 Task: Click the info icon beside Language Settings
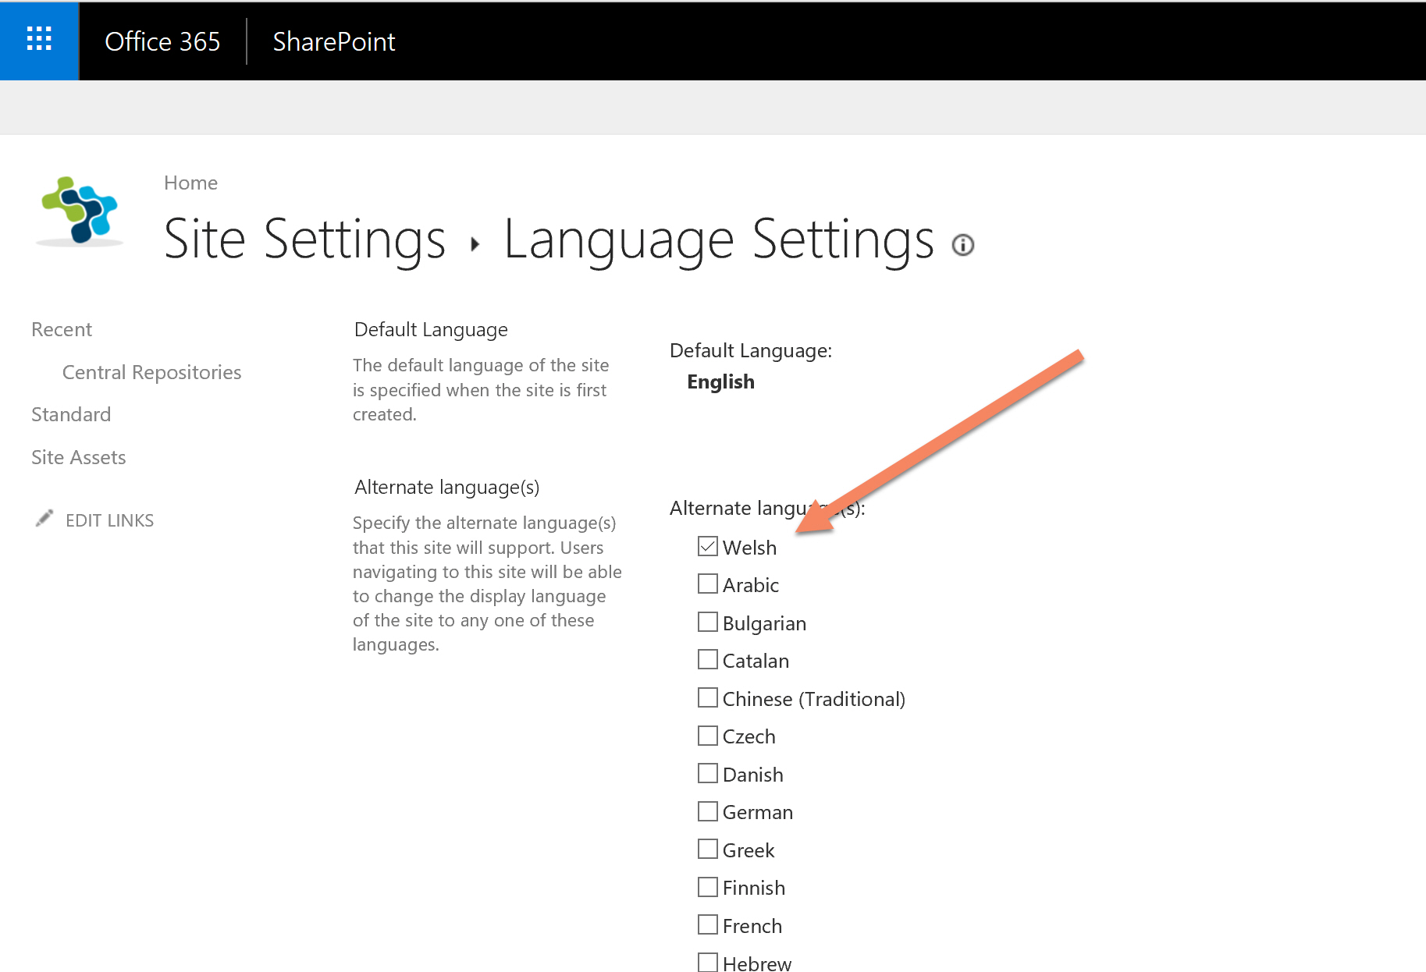[x=962, y=245]
